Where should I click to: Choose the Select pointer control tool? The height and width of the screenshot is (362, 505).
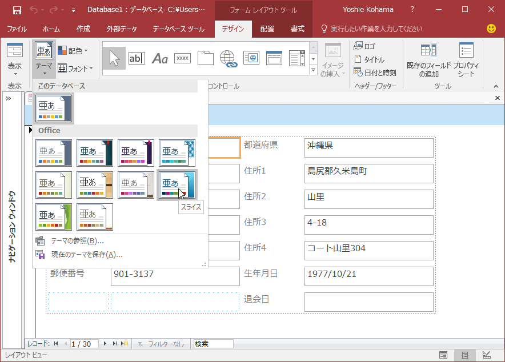point(114,58)
